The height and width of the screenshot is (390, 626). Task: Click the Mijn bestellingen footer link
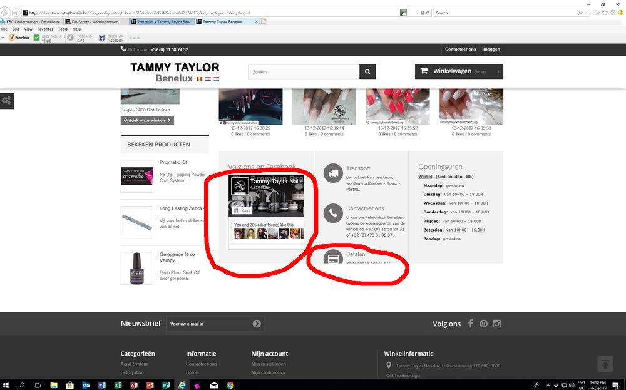pos(269,364)
